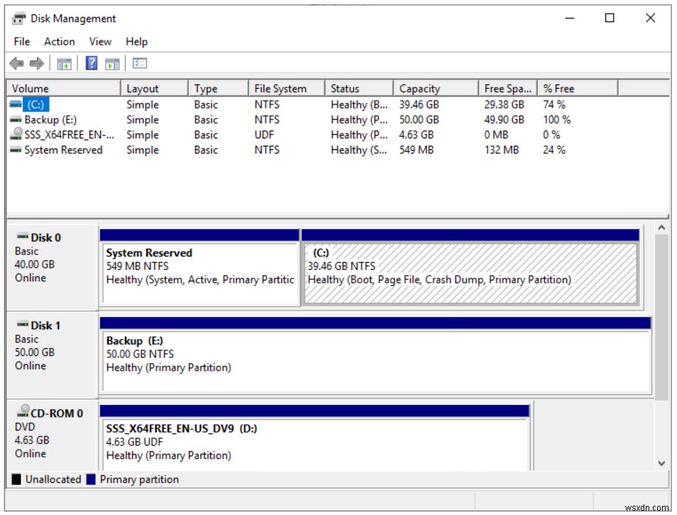This screenshot has height=515, width=677.
Task: Click the Primary partition legend swatch
Action: 91,479
